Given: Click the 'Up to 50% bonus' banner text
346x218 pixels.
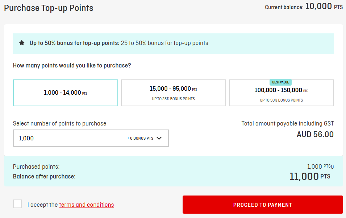Looking at the screenshot, I should [x=119, y=43].
